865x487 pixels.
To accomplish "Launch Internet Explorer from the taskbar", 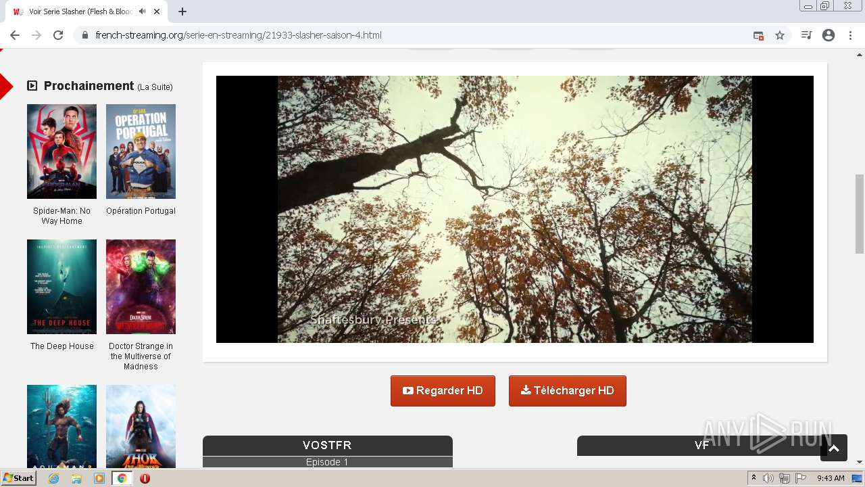I will 53,478.
